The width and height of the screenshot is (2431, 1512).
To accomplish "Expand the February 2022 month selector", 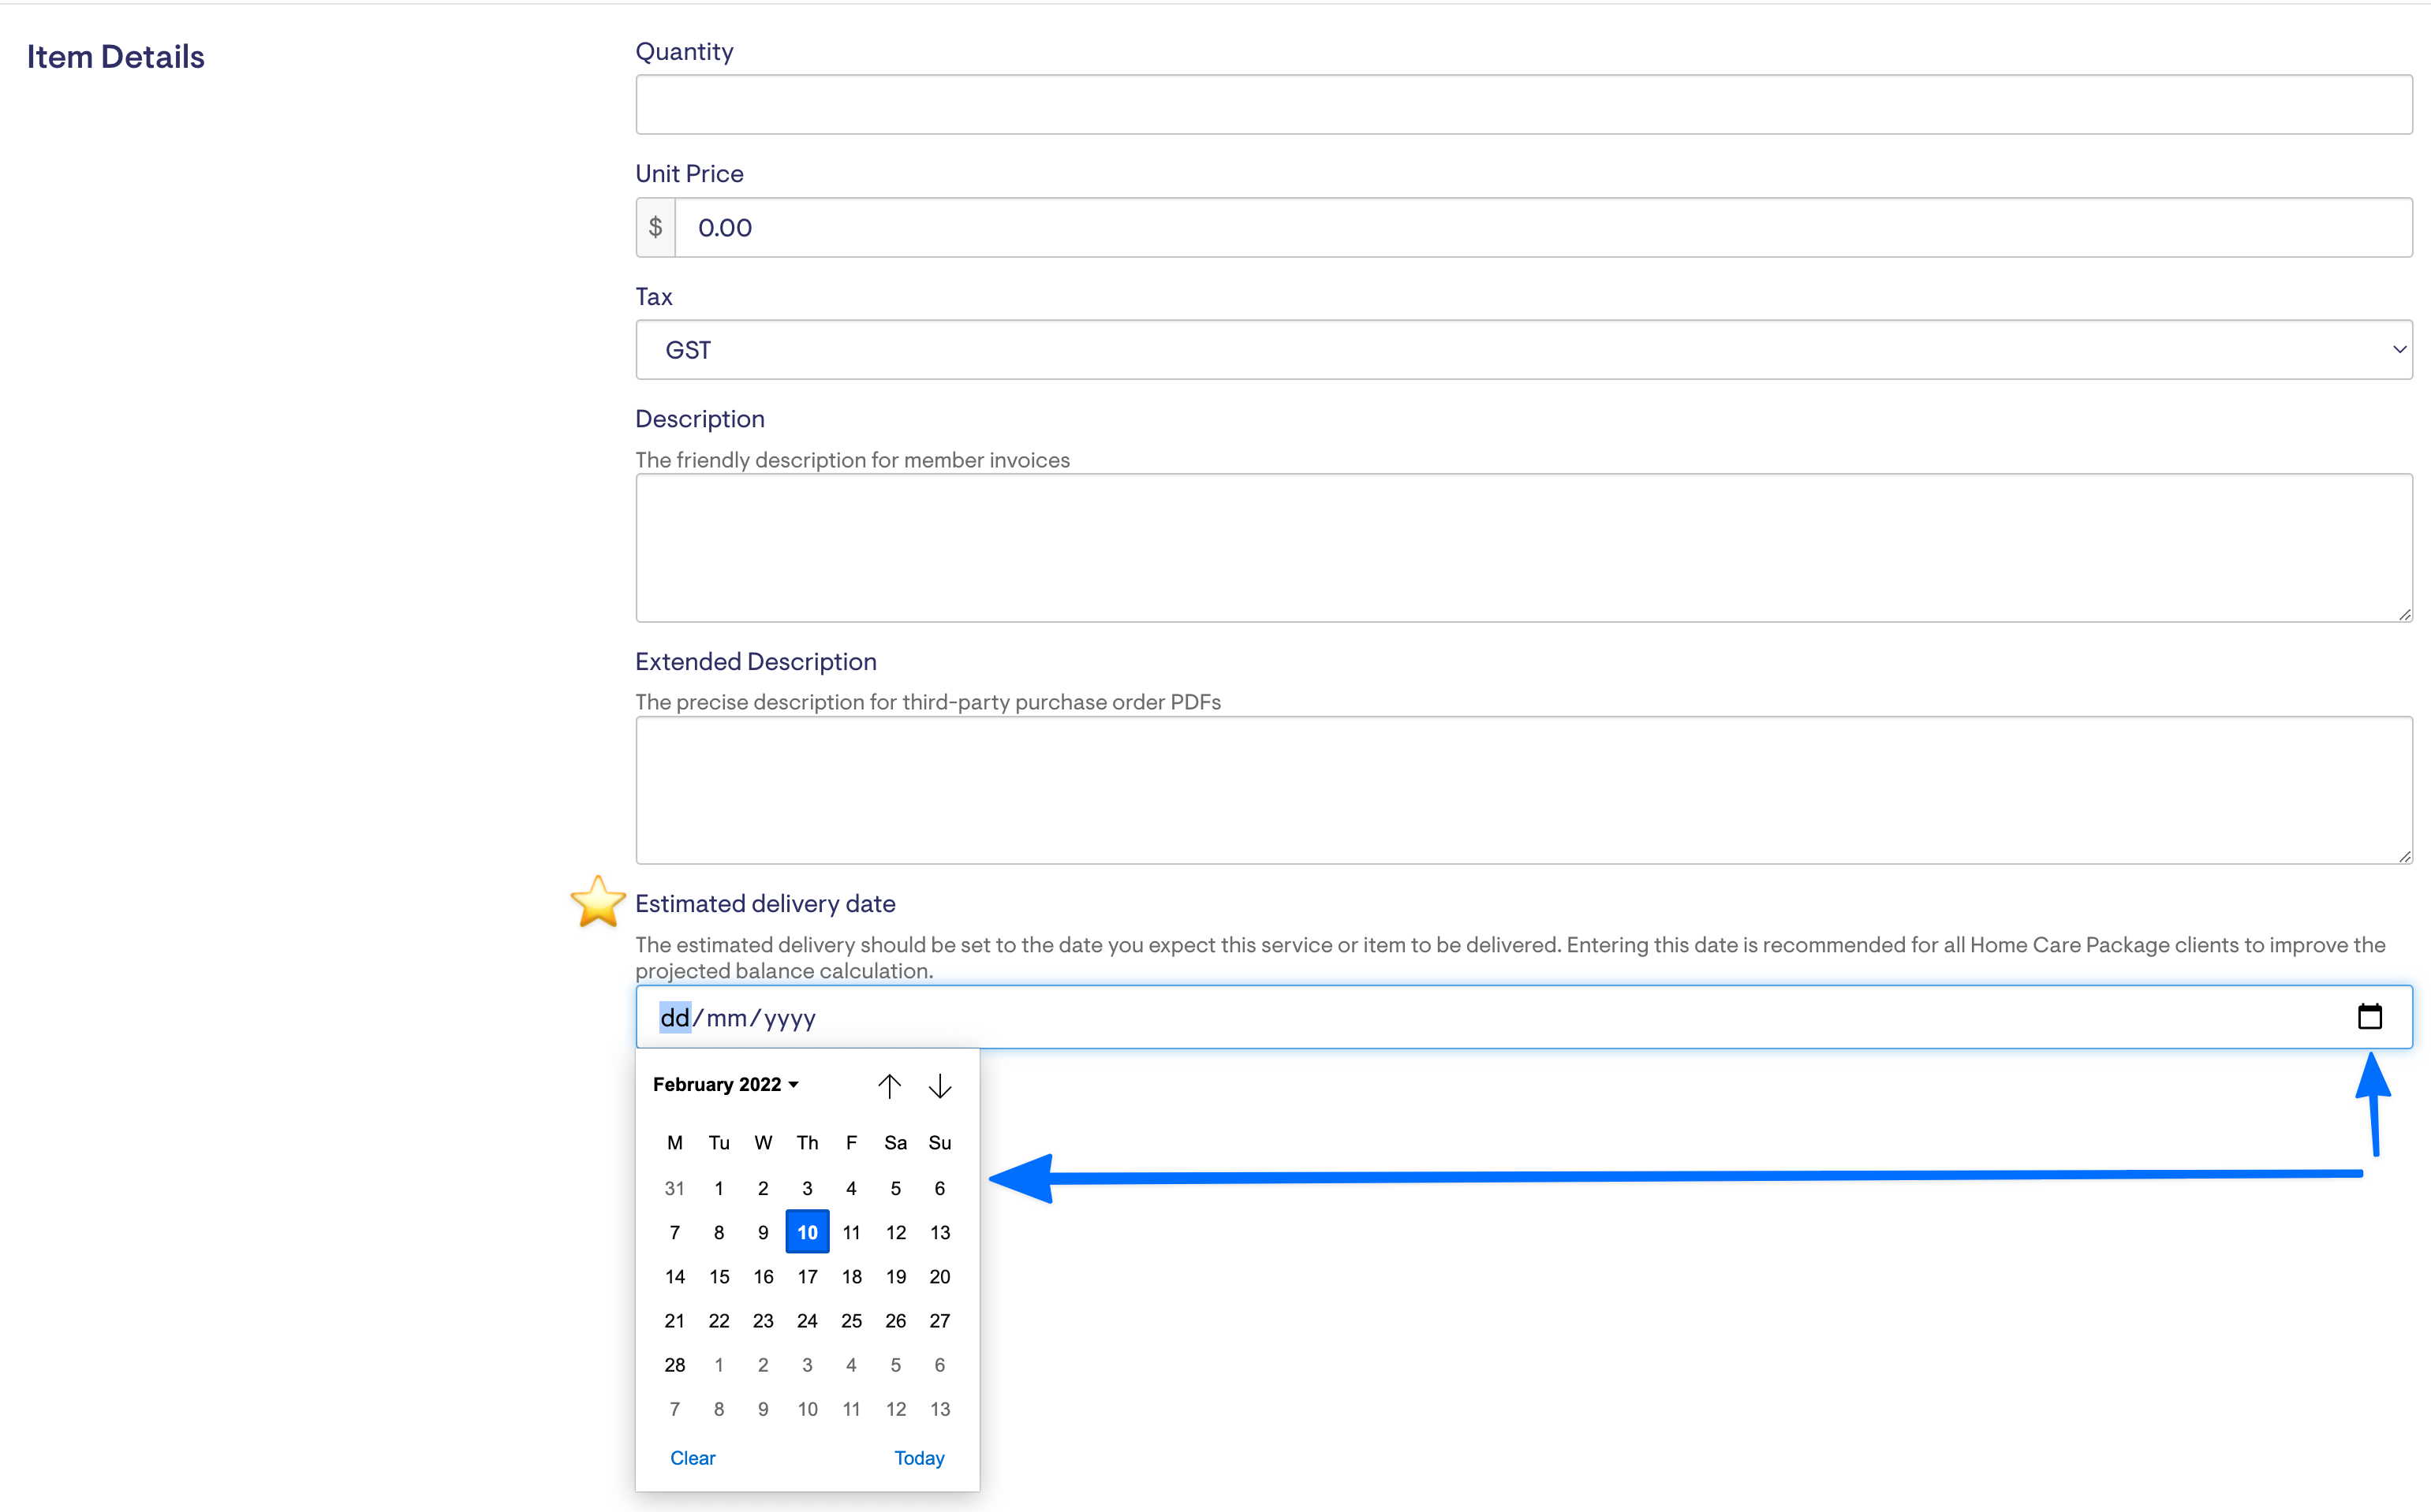I will [726, 1085].
